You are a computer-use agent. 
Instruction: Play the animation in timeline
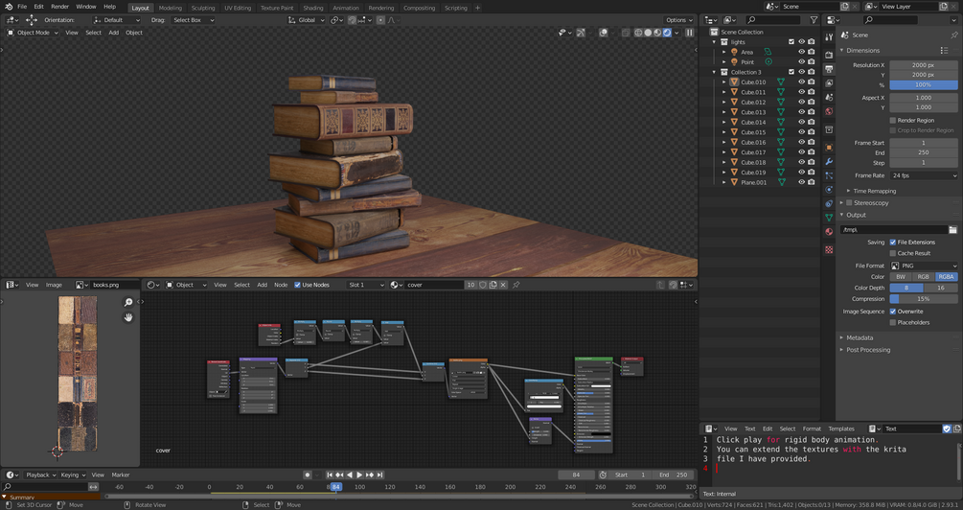(359, 475)
